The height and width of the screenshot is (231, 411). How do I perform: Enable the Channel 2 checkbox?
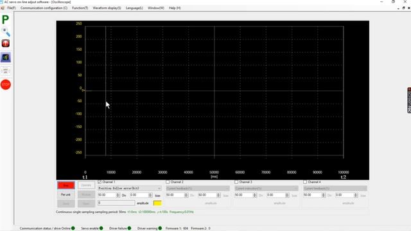click(168, 182)
